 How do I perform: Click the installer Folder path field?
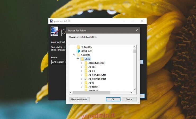pyautogui.click(x=59, y=62)
